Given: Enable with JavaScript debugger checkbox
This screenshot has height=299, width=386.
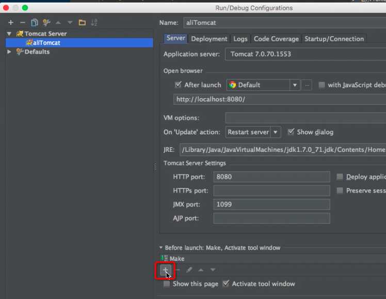Looking at the screenshot, I should tap(321, 85).
